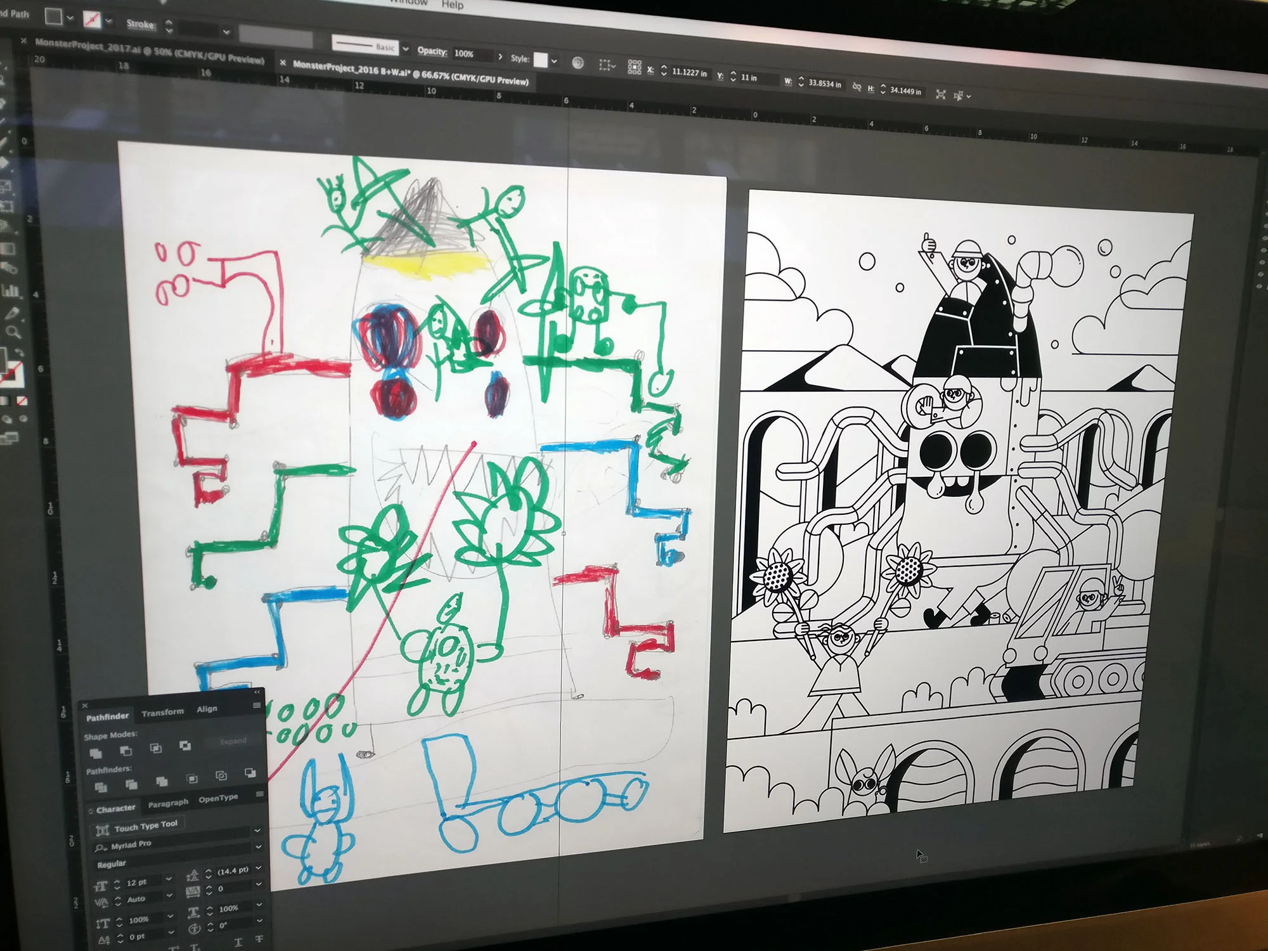Open the 12 pt font size dropdown

pyautogui.click(x=169, y=879)
